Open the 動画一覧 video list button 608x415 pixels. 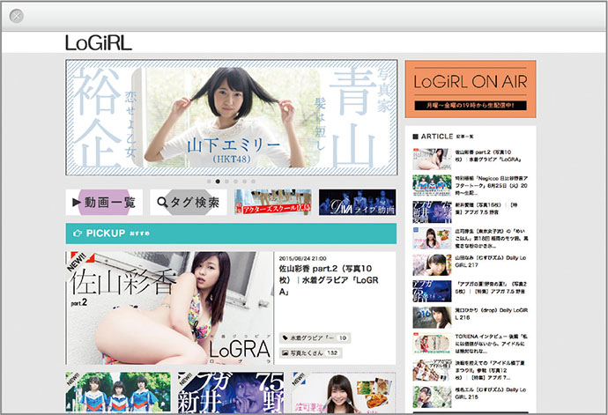click(104, 202)
